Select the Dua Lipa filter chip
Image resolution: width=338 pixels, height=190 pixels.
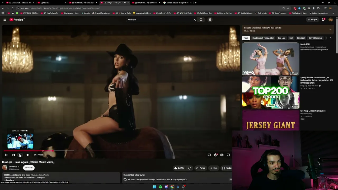tap(281, 38)
